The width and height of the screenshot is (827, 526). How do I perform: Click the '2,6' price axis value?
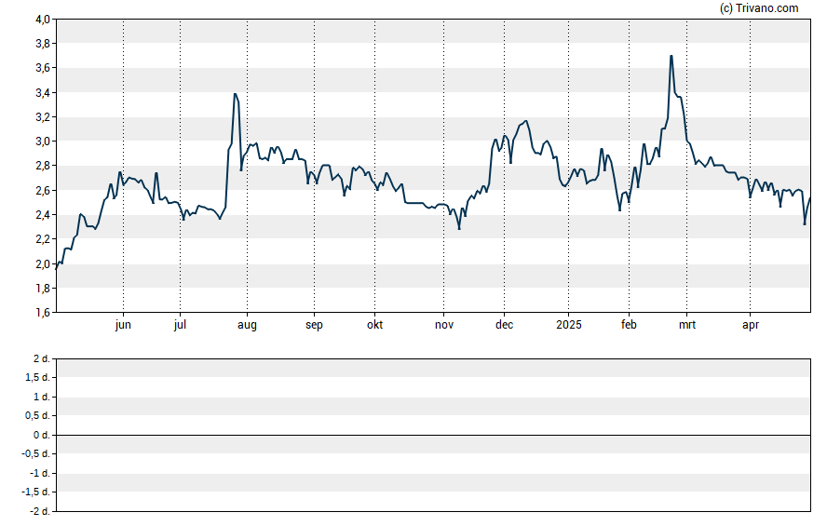pos(43,190)
